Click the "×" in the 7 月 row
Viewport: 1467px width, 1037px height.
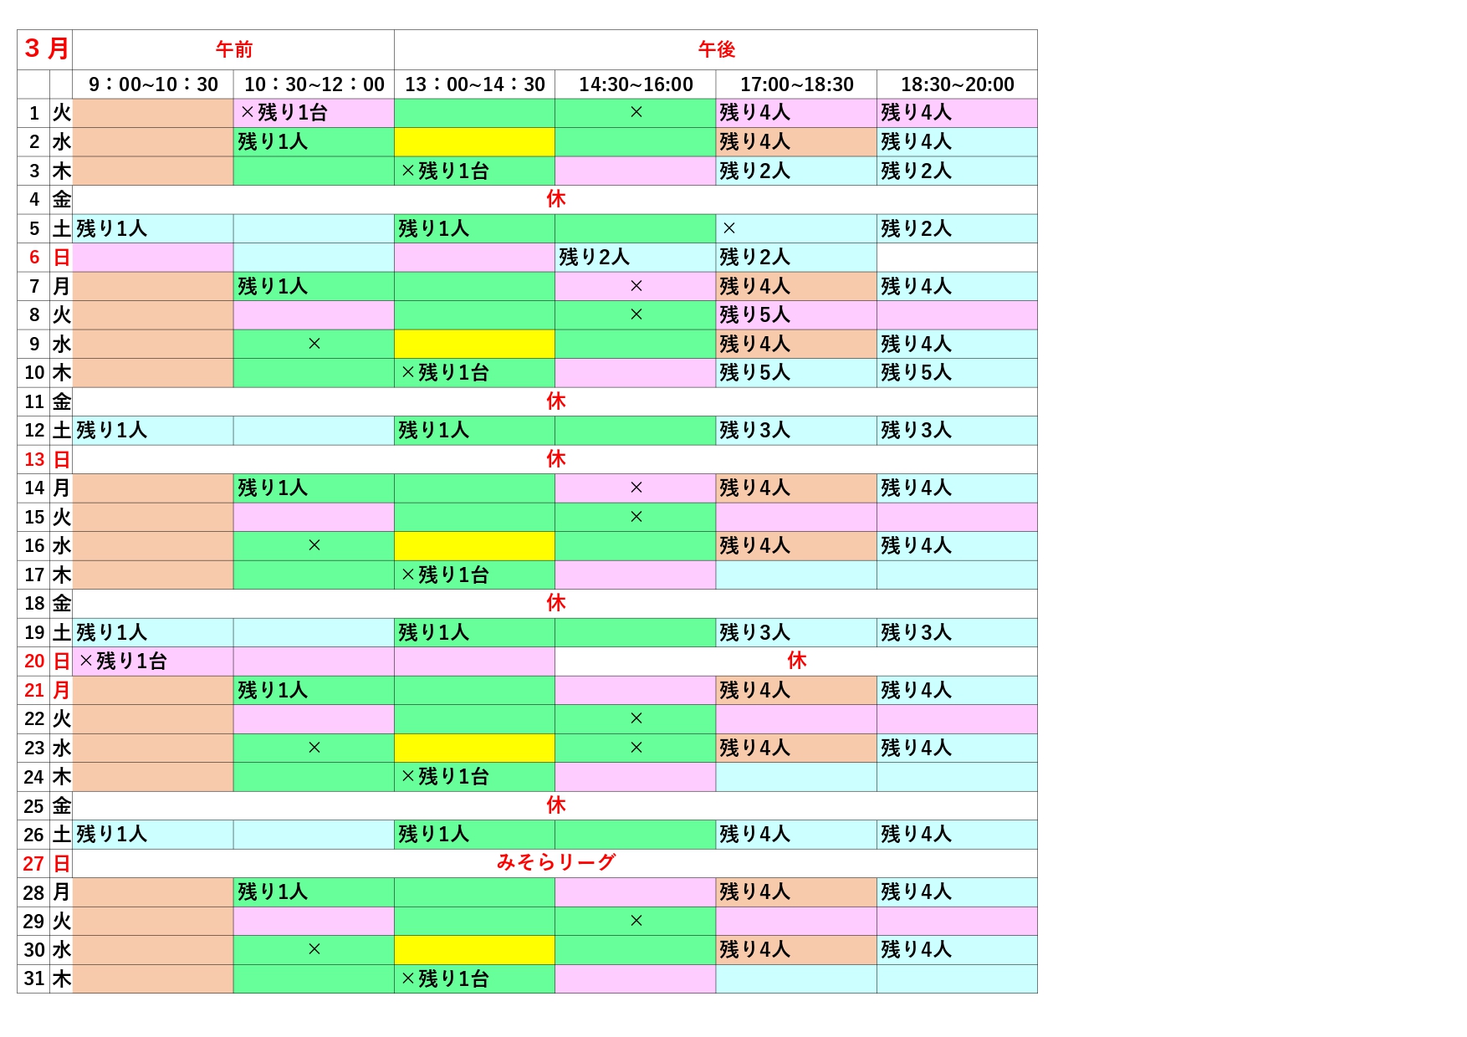[636, 286]
